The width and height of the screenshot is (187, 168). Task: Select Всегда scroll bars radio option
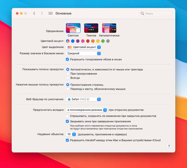(x=68, y=78)
